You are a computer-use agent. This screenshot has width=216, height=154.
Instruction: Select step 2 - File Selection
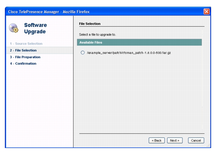click(x=39, y=50)
